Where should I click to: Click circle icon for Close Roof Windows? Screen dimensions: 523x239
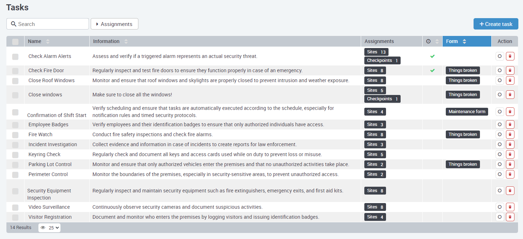coord(500,80)
